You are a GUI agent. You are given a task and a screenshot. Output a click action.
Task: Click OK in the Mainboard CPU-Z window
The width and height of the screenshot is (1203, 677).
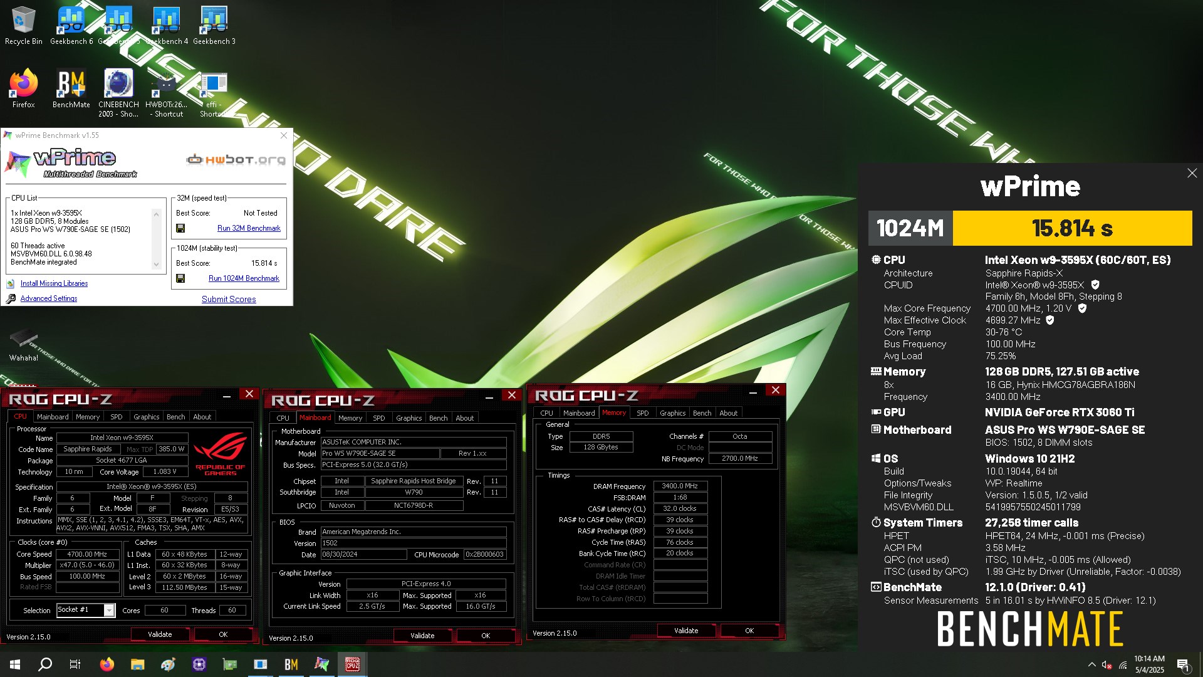coord(486,636)
